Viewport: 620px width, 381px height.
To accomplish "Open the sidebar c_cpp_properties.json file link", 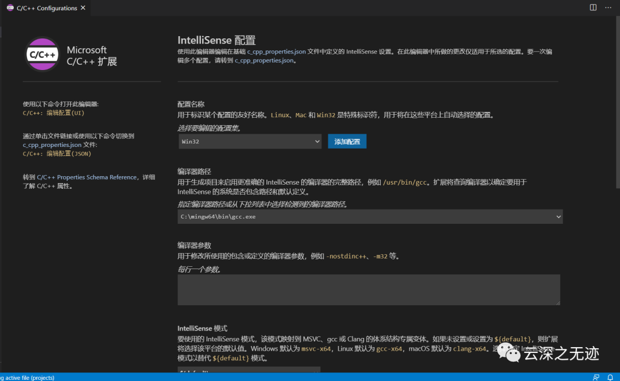I will pyautogui.click(x=52, y=145).
